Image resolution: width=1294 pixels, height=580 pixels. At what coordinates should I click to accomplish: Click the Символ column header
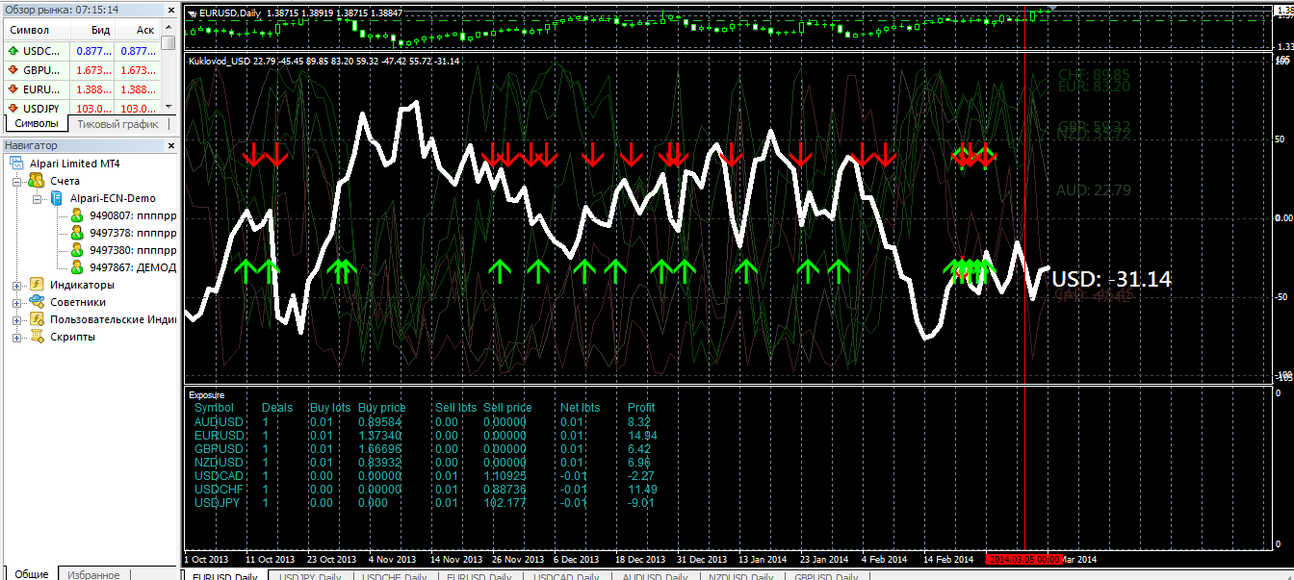pos(36,30)
